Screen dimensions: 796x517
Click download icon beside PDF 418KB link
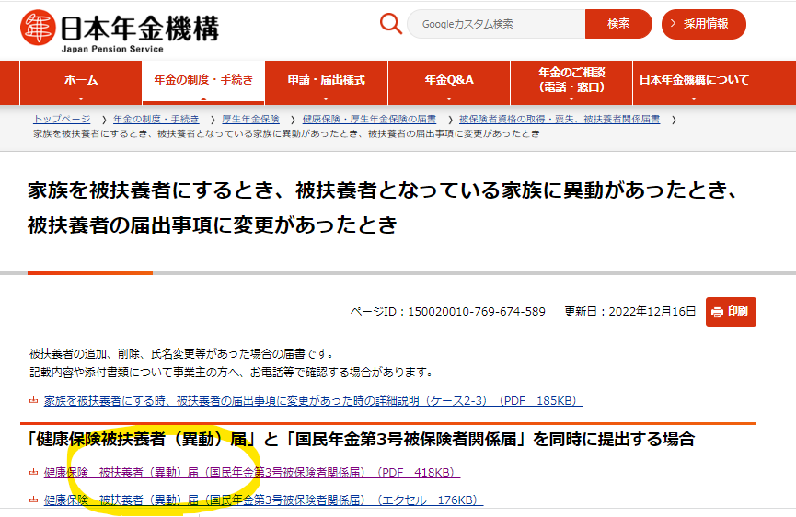[33, 472]
